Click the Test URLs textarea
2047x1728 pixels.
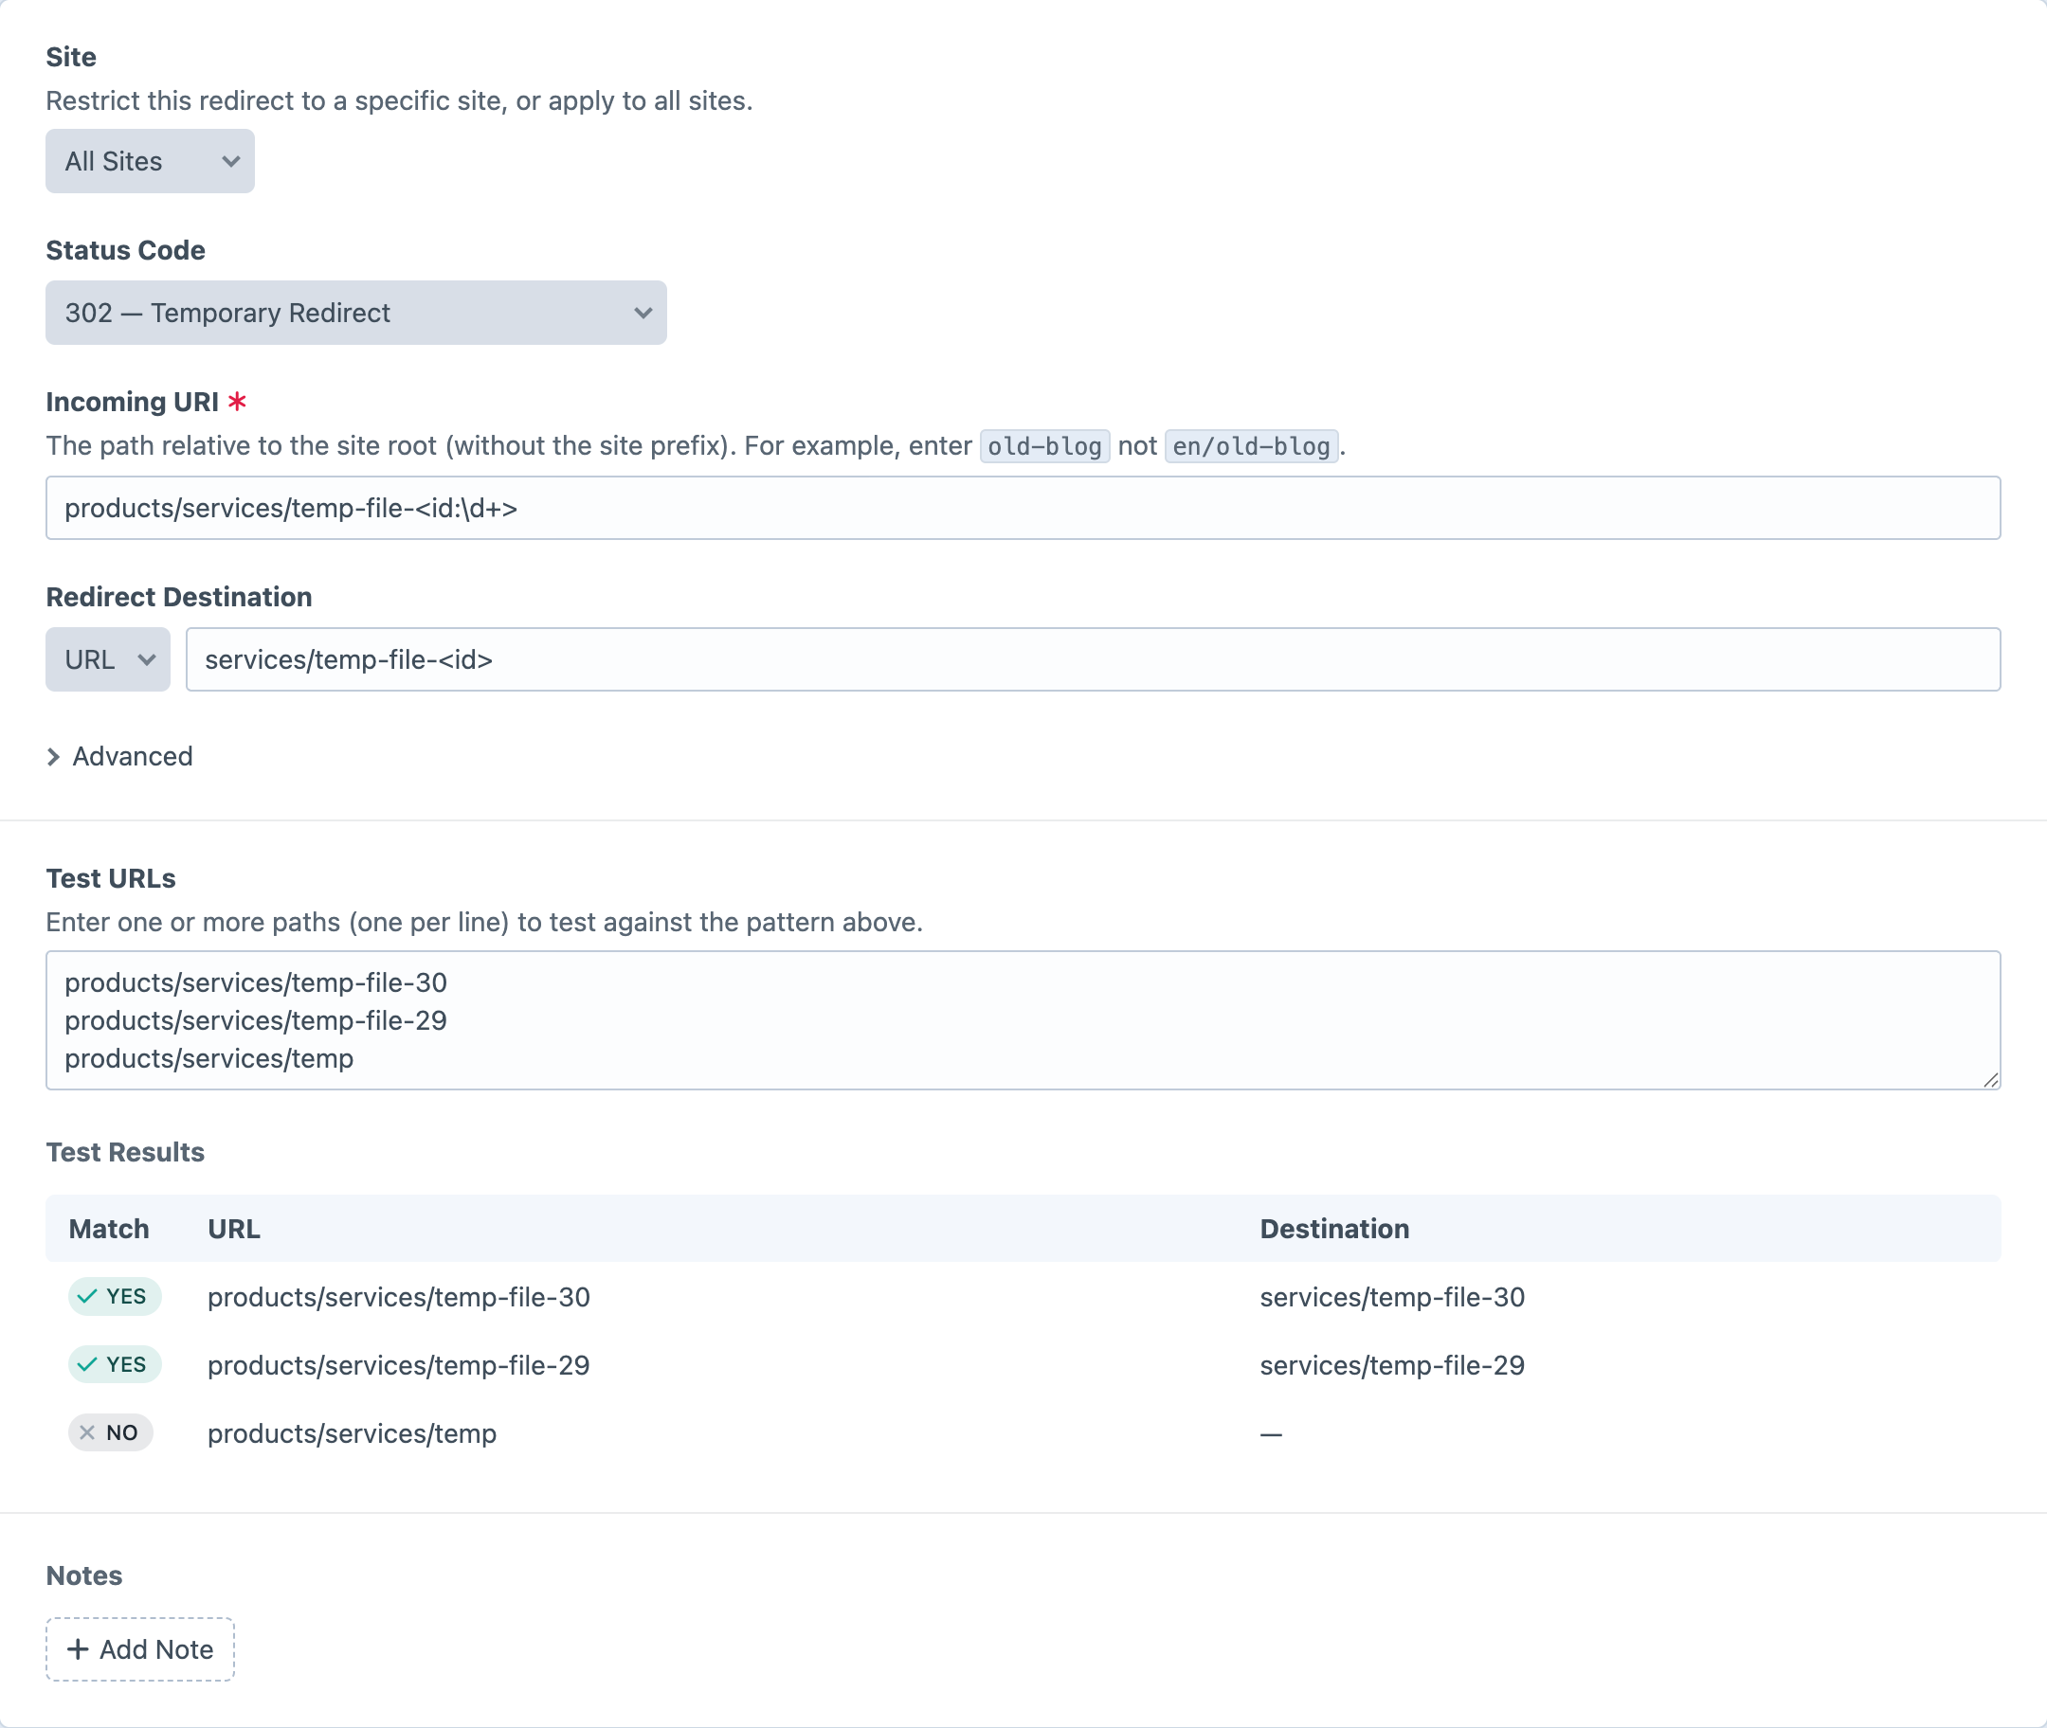[x=1023, y=1019]
